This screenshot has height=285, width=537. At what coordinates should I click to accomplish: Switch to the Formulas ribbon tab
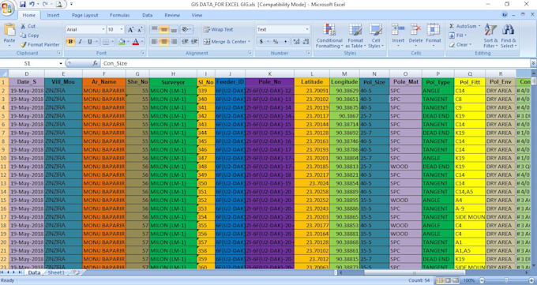tap(119, 15)
